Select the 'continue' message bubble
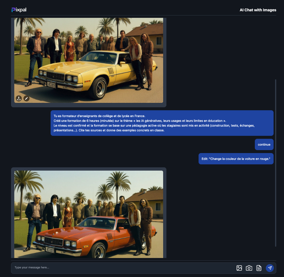 pos(264,145)
